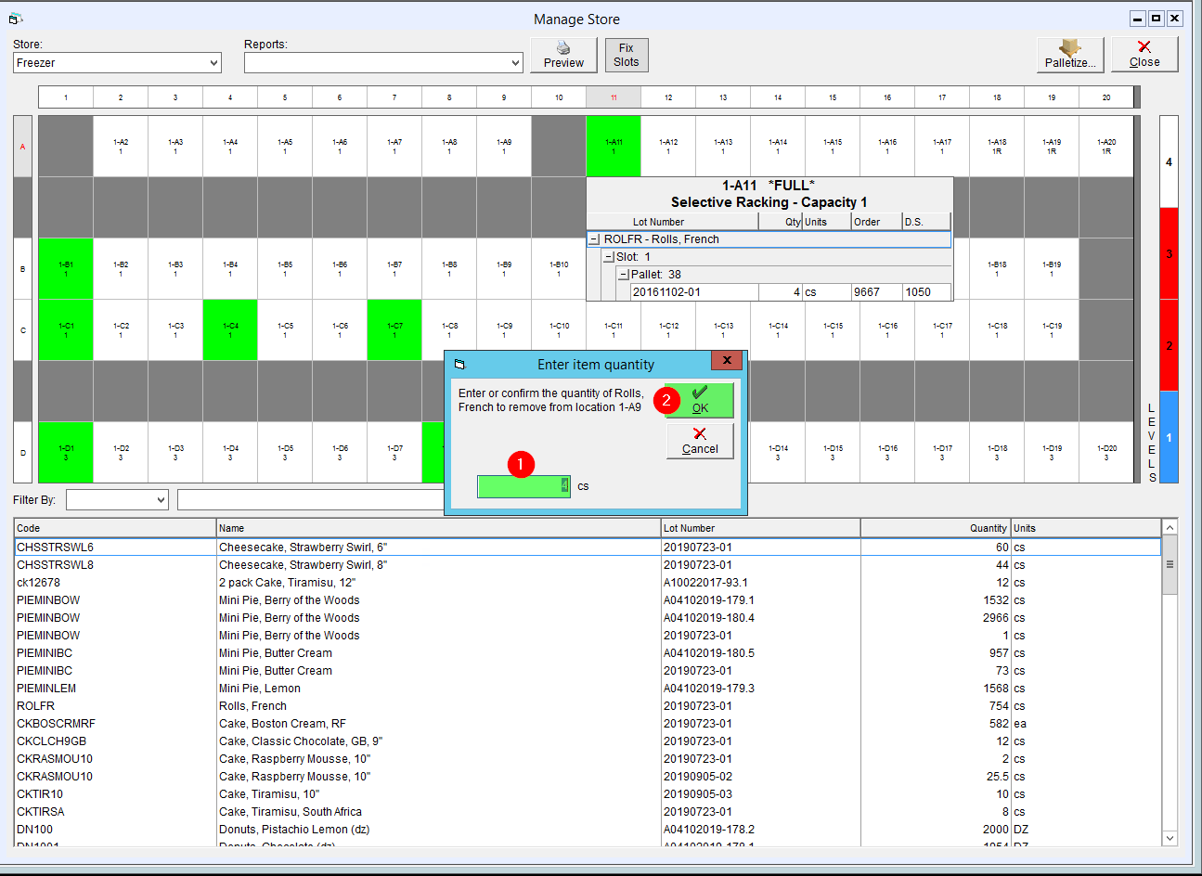Viewport: 1202px width, 876px height.
Task: Collapse the Pallet: 38 tree node
Action: [624, 275]
